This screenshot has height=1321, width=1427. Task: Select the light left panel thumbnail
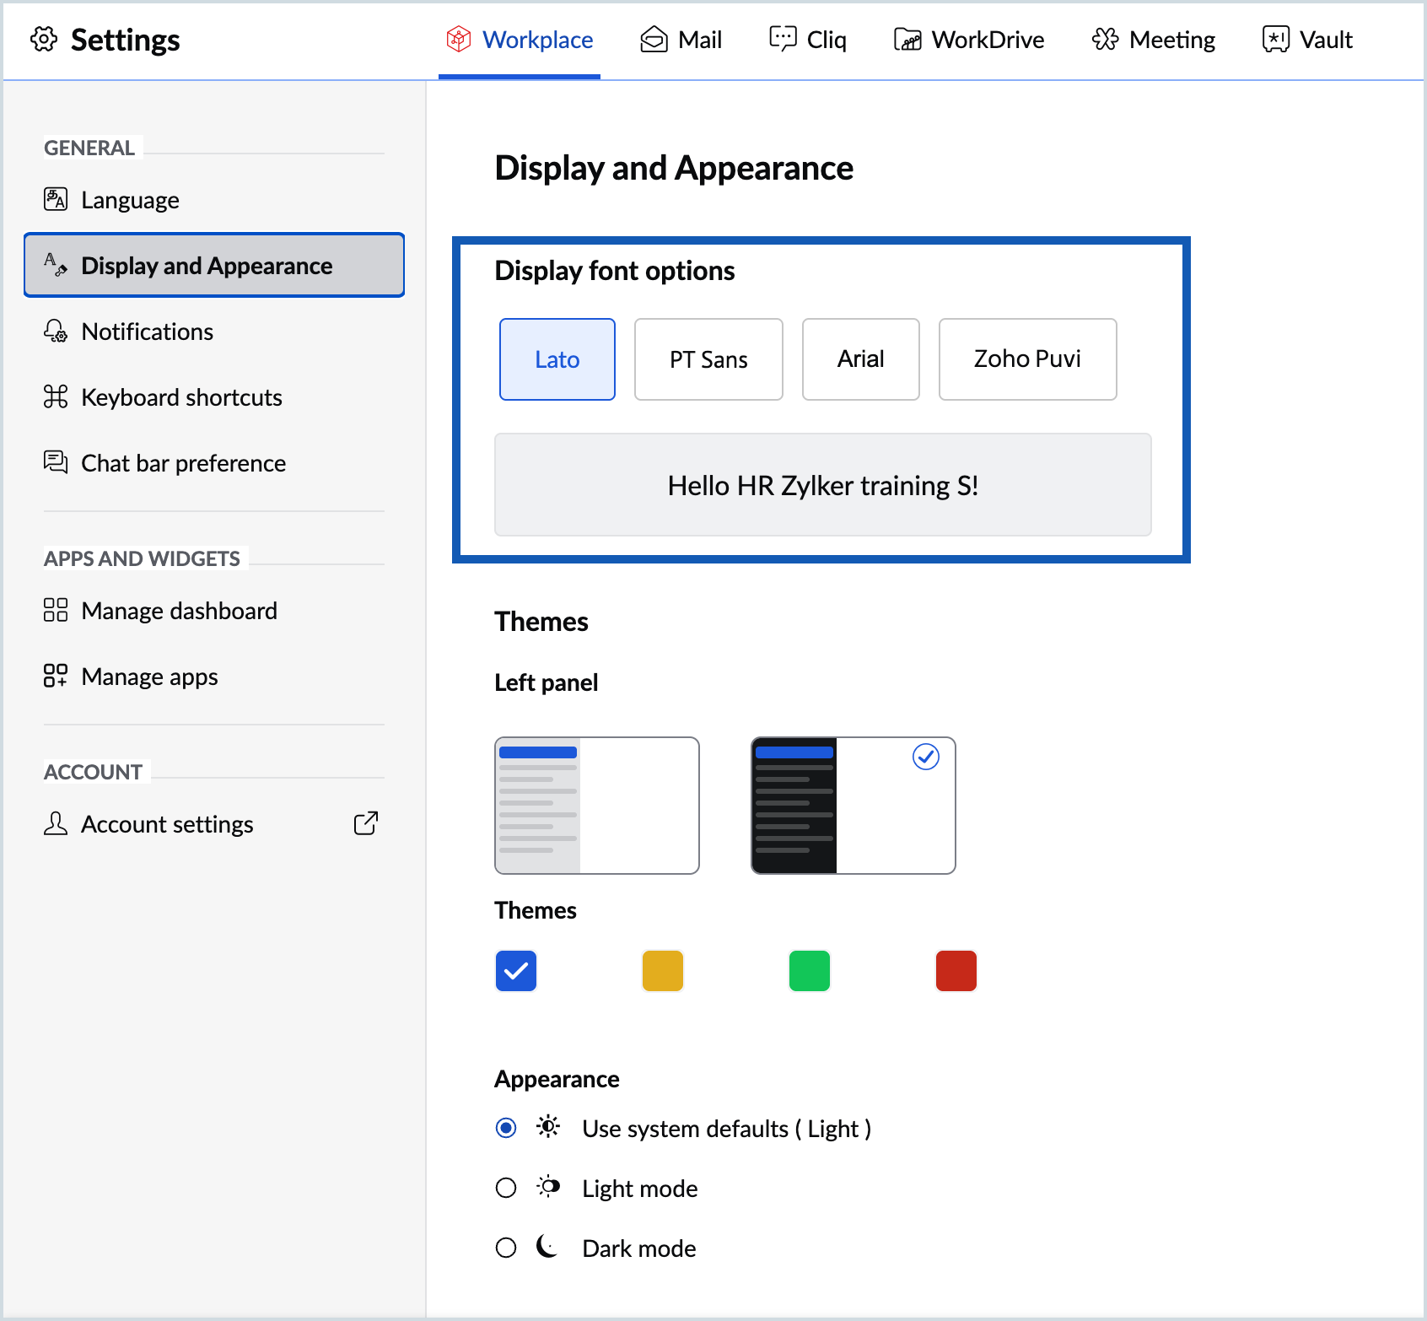(597, 806)
